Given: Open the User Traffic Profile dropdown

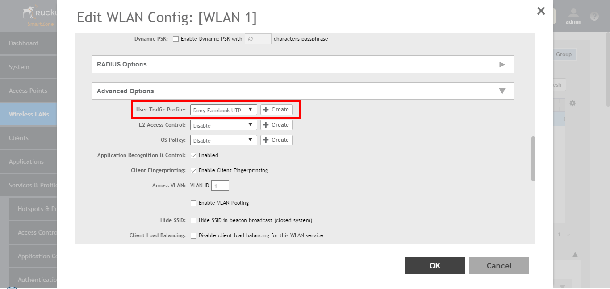Looking at the screenshot, I should [x=223, y=110].
